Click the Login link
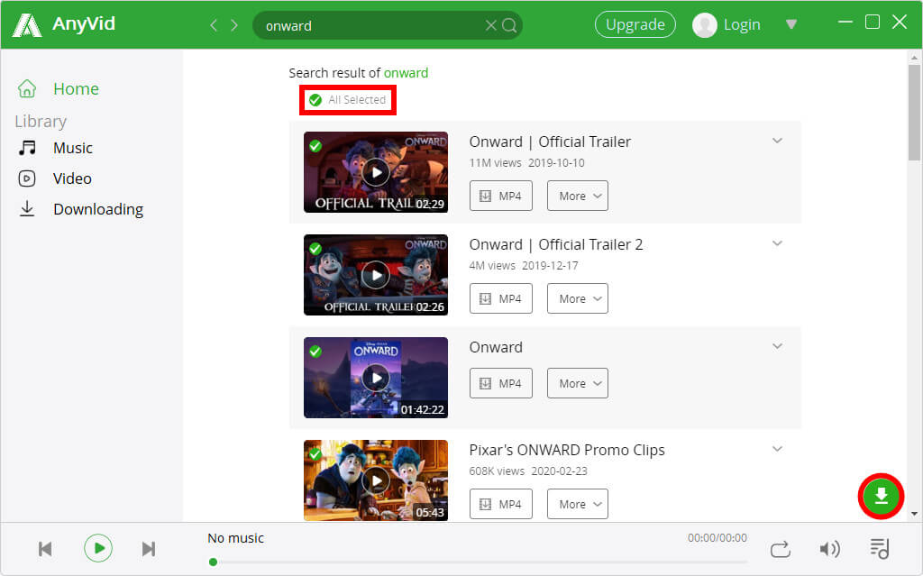Image resolution: width=923 pixels, height=576 pixels. click(742, 24)
